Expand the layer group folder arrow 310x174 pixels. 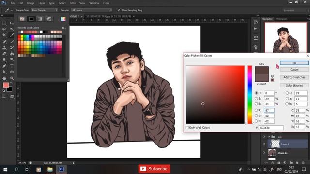(269, 137)
